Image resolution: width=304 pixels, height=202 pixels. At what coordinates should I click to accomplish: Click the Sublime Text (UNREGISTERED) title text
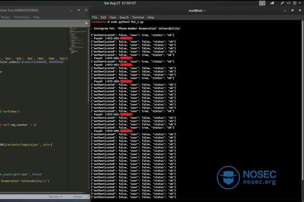(x=19, y=10)
